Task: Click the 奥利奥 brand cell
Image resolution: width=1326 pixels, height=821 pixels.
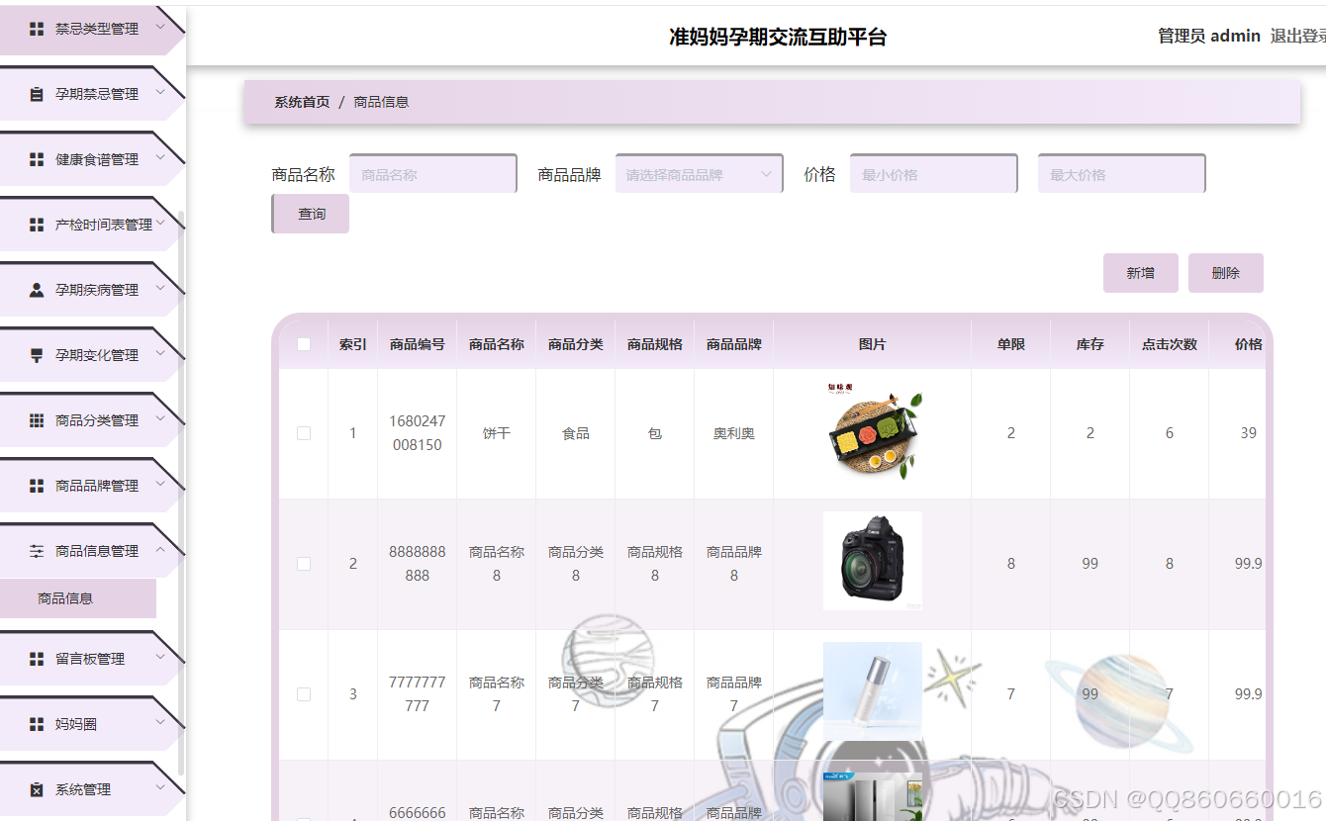Action: [734, 433]
